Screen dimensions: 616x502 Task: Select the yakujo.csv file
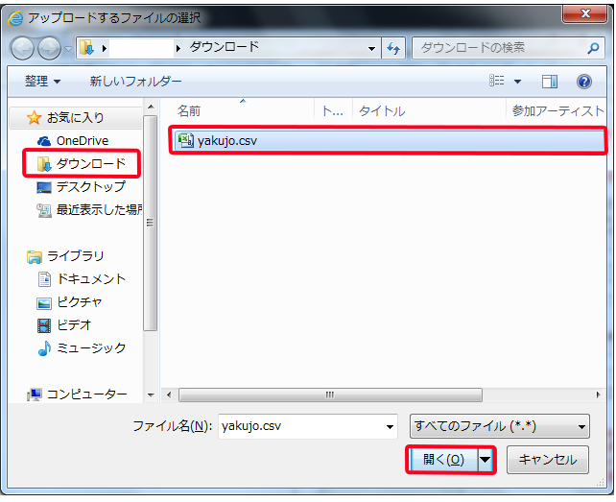(x=226, y=141)
